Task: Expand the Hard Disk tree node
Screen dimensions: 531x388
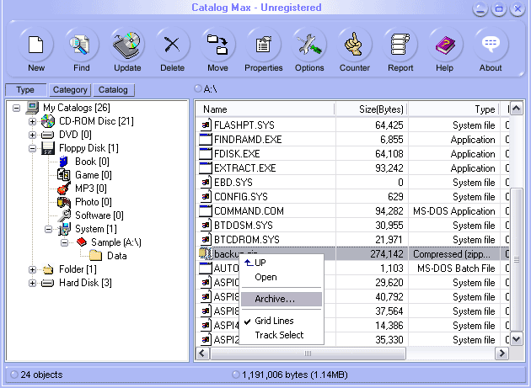Action: click(x=33, y=283)
